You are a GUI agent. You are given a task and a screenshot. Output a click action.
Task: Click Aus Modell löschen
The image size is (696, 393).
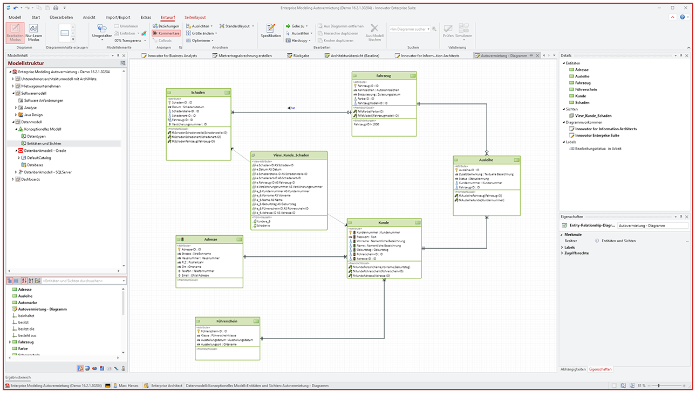click(x=374, y=33)
